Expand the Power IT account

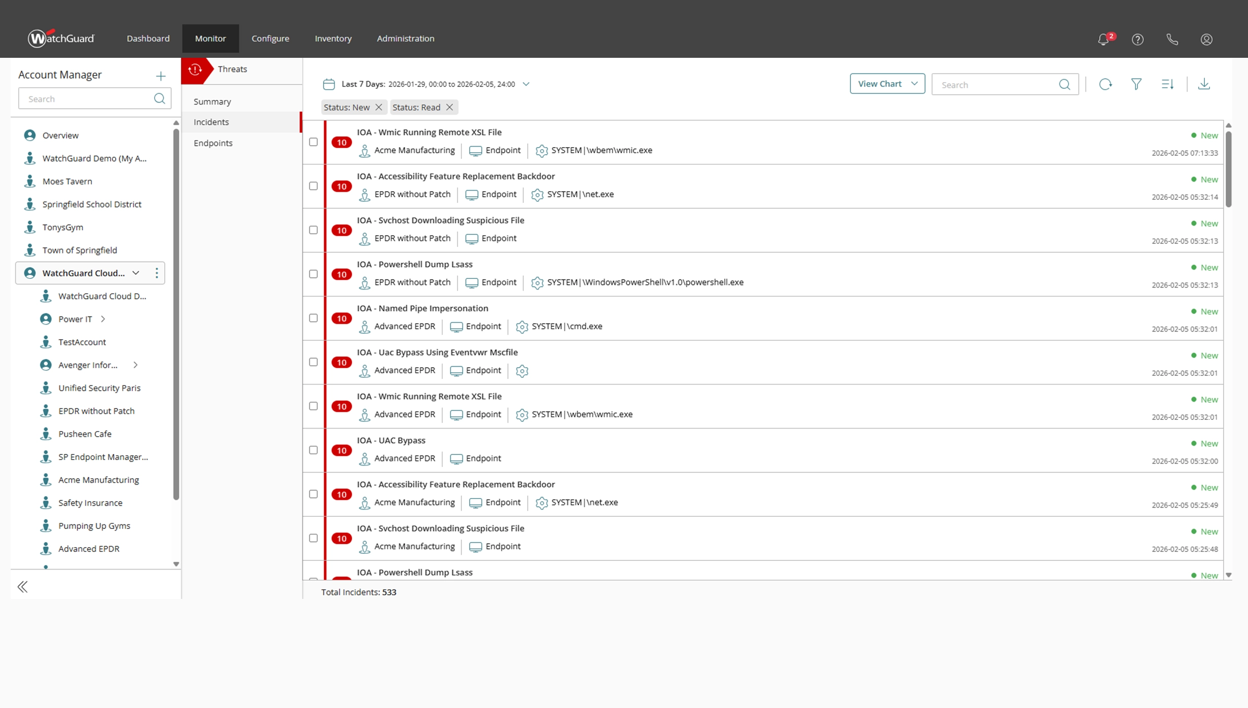(x=103, y=319)
